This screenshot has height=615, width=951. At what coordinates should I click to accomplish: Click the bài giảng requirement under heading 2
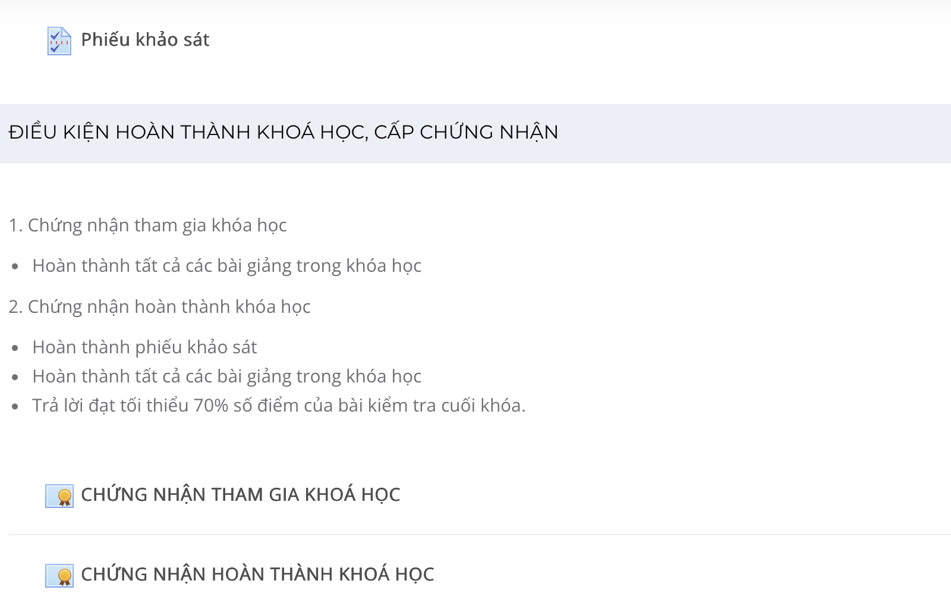tap(227, 376)
